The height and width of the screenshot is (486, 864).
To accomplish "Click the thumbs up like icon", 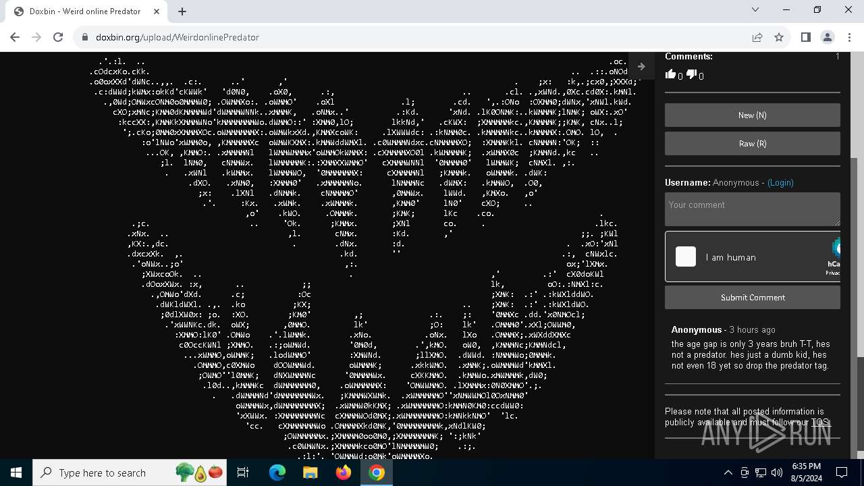I will [670, 74].
